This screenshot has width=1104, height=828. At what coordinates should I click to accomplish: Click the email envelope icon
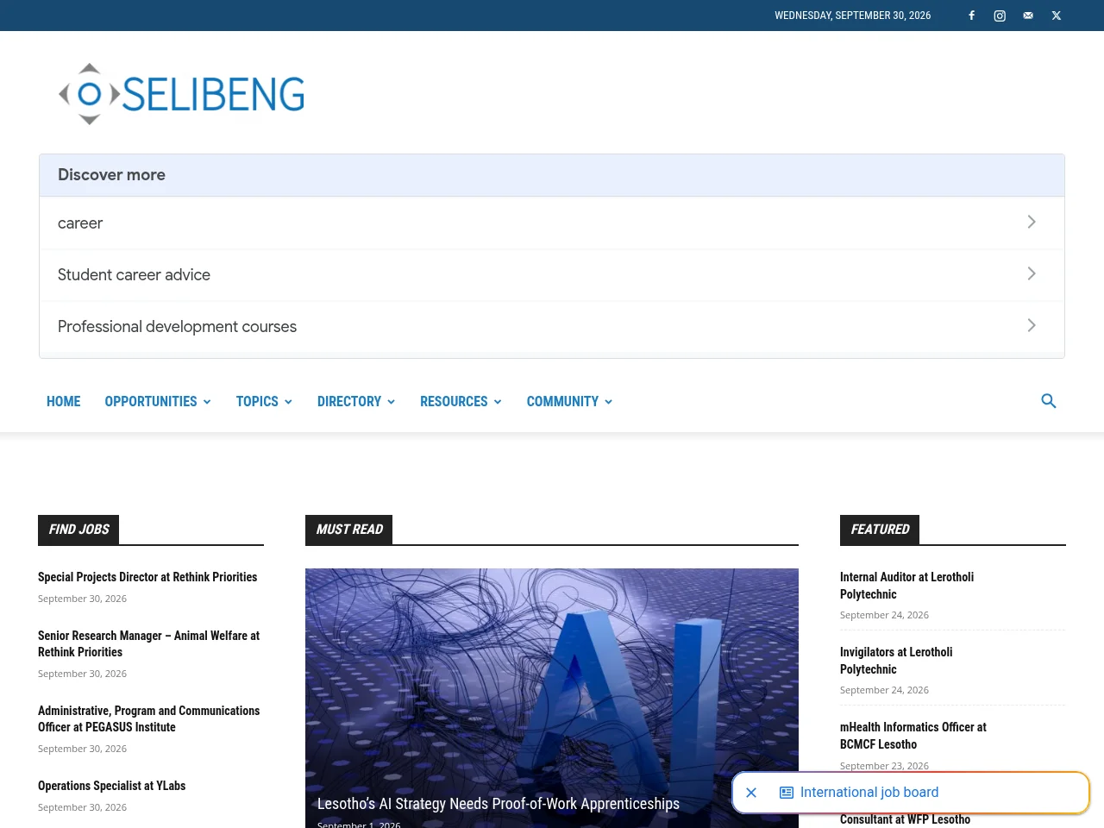pos(1028,16)
